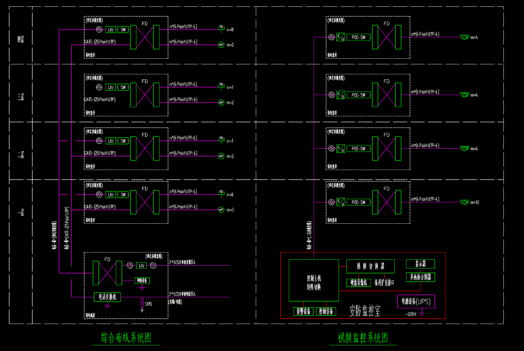Select the 三层 floor label

click(21, 97)
